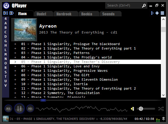
Task: Expand track 12 The Consultation
Action: (x=15, y=93)
